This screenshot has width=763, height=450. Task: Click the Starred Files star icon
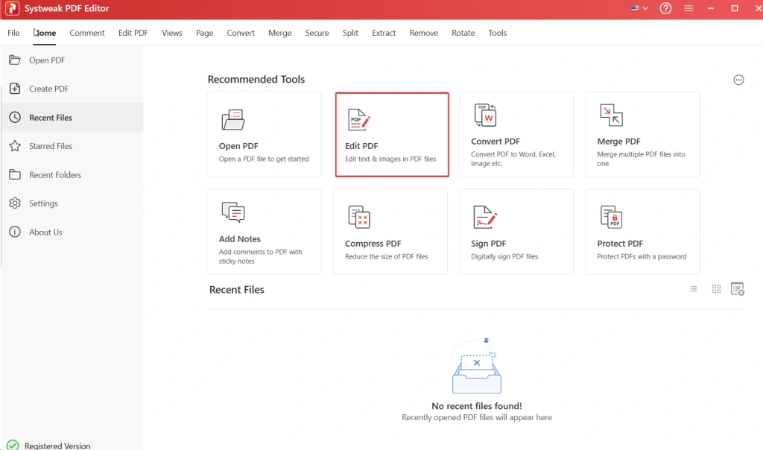pyautogui.click(x=15, y=146)
